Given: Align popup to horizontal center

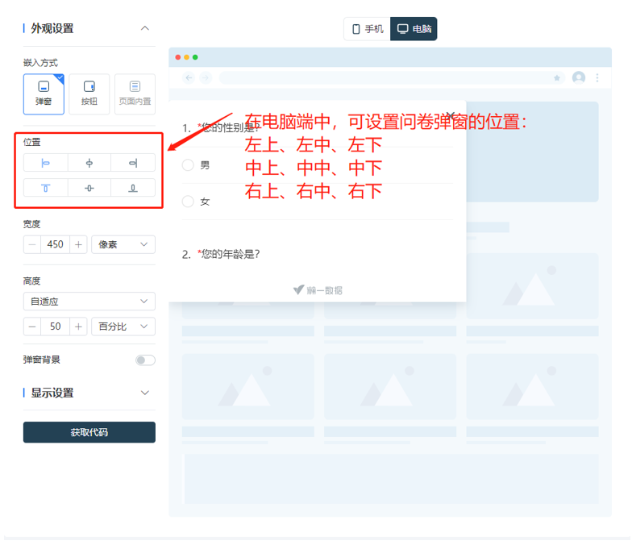Looking at the screenshot, I should (89, 163).
